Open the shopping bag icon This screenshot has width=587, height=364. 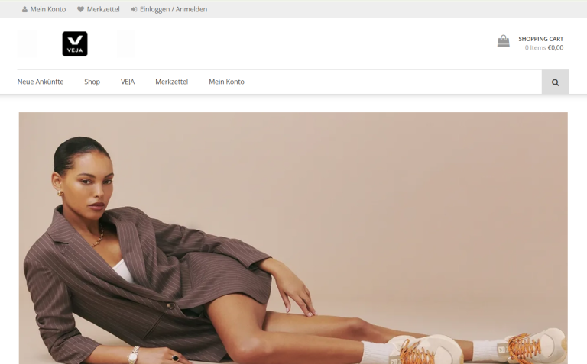pos(503,41)
